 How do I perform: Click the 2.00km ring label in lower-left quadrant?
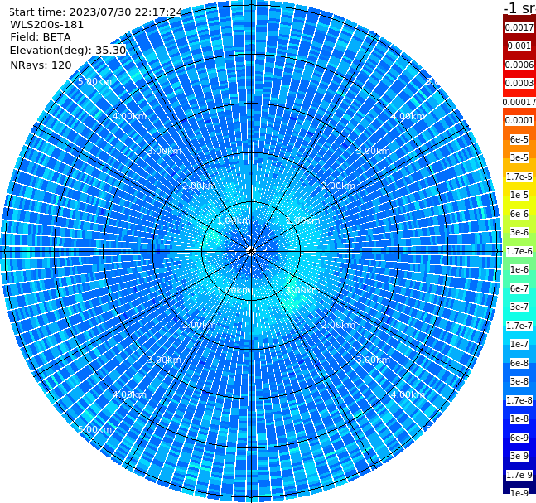coord(199,325)
